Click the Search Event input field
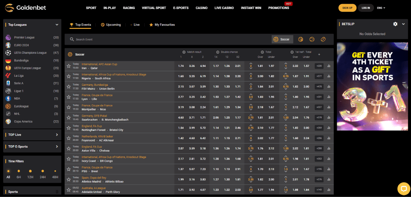The image size is (411, 197). pyautogui.click(x=168, y=39)
